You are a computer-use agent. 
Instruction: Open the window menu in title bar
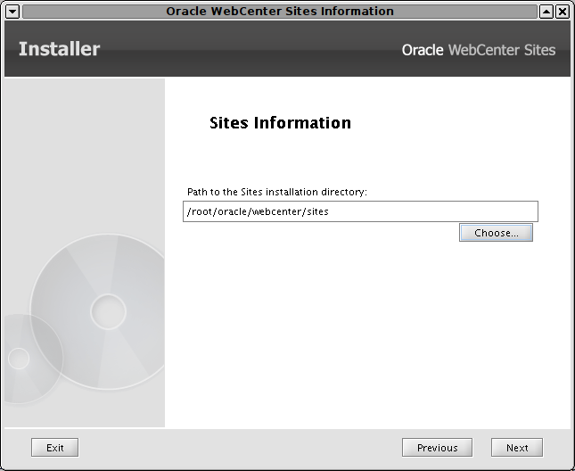(x=12, y=12)
